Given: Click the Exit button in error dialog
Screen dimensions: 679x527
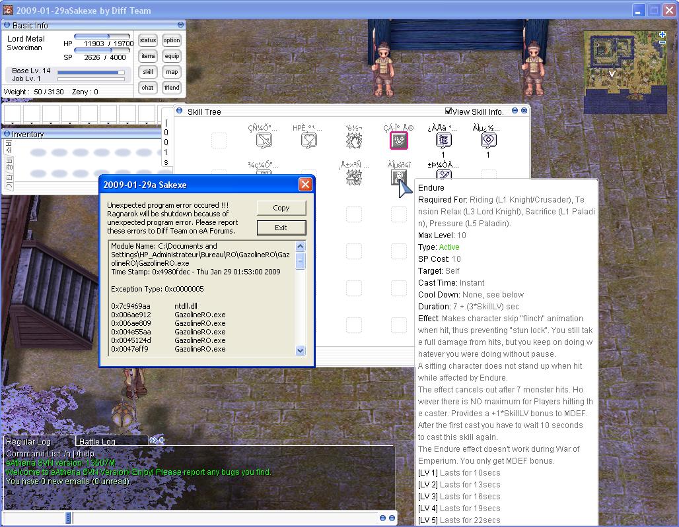Looking at the screenshot, I should 281,228.
